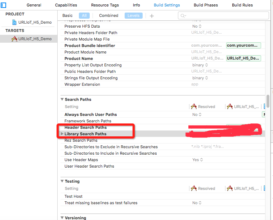Select Product Name setting name
The height and width of the screenshot is (220, 273).
79,58
